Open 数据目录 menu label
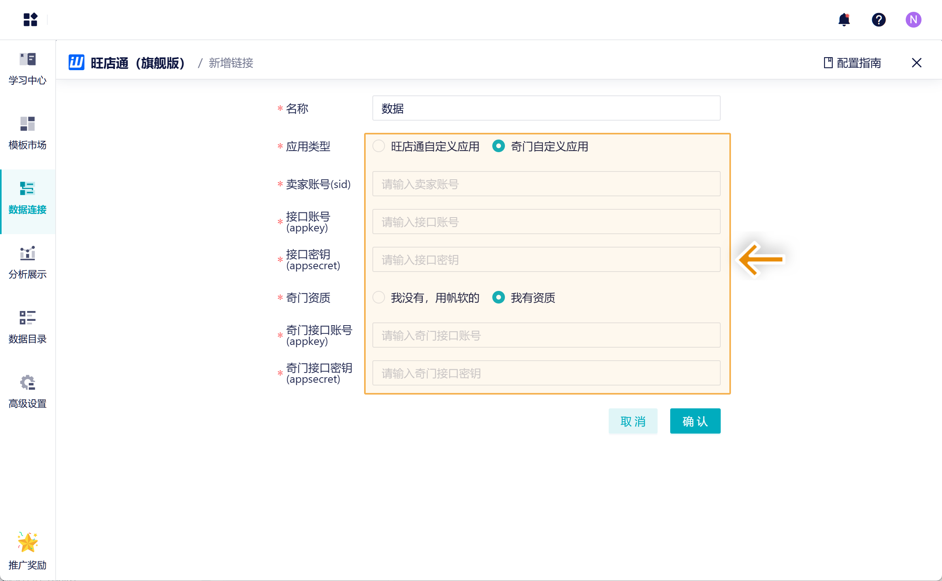The height and width of the screenshot is (581, 942). [x=28, y=339]
